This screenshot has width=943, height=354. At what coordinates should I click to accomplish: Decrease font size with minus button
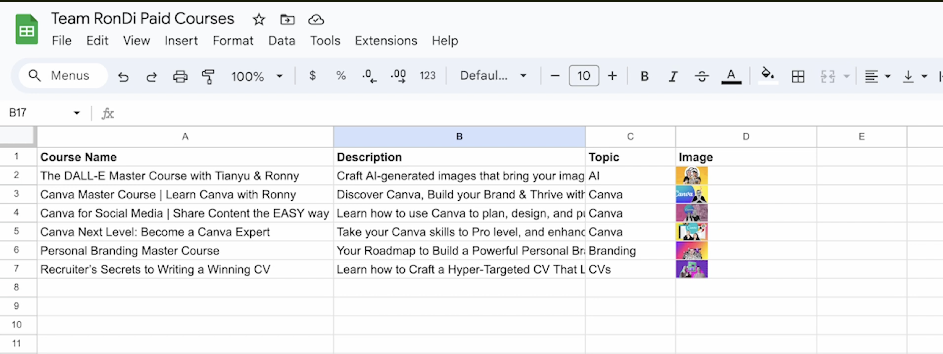point(555,76)
